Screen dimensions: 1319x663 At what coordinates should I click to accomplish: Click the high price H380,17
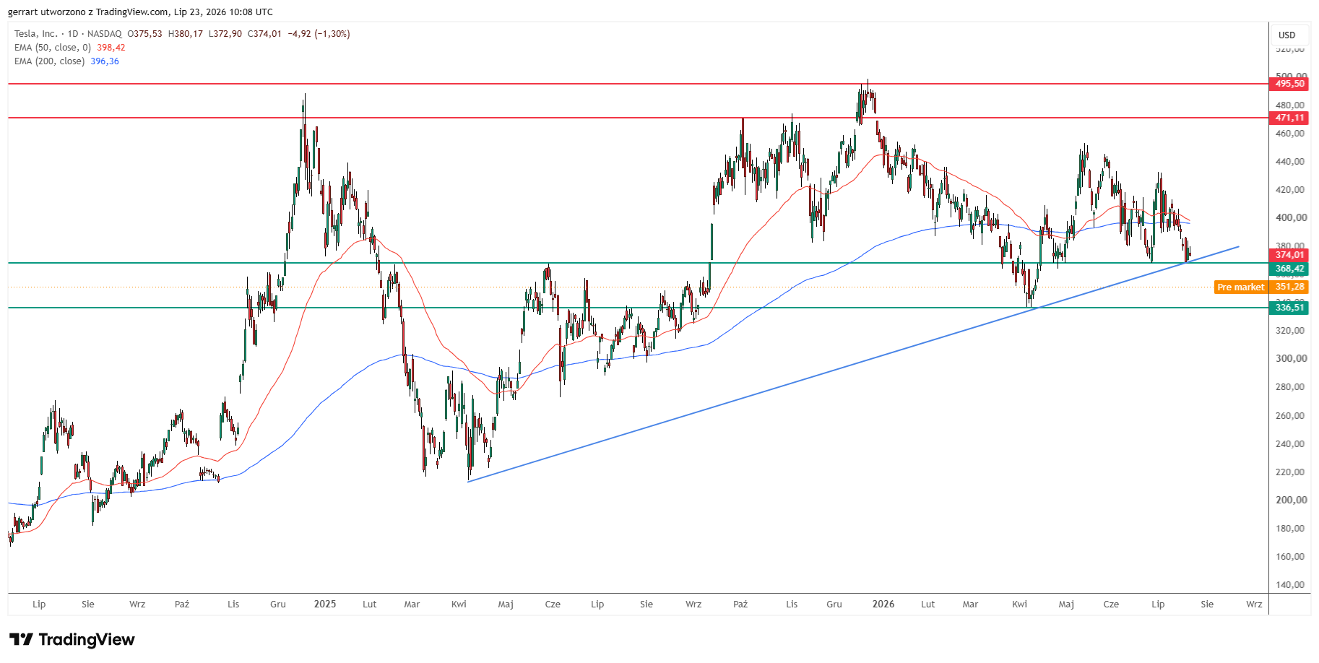click(186, 34)
